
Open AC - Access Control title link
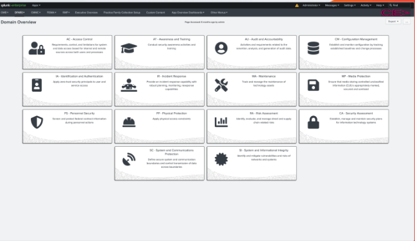pos(80,39)
